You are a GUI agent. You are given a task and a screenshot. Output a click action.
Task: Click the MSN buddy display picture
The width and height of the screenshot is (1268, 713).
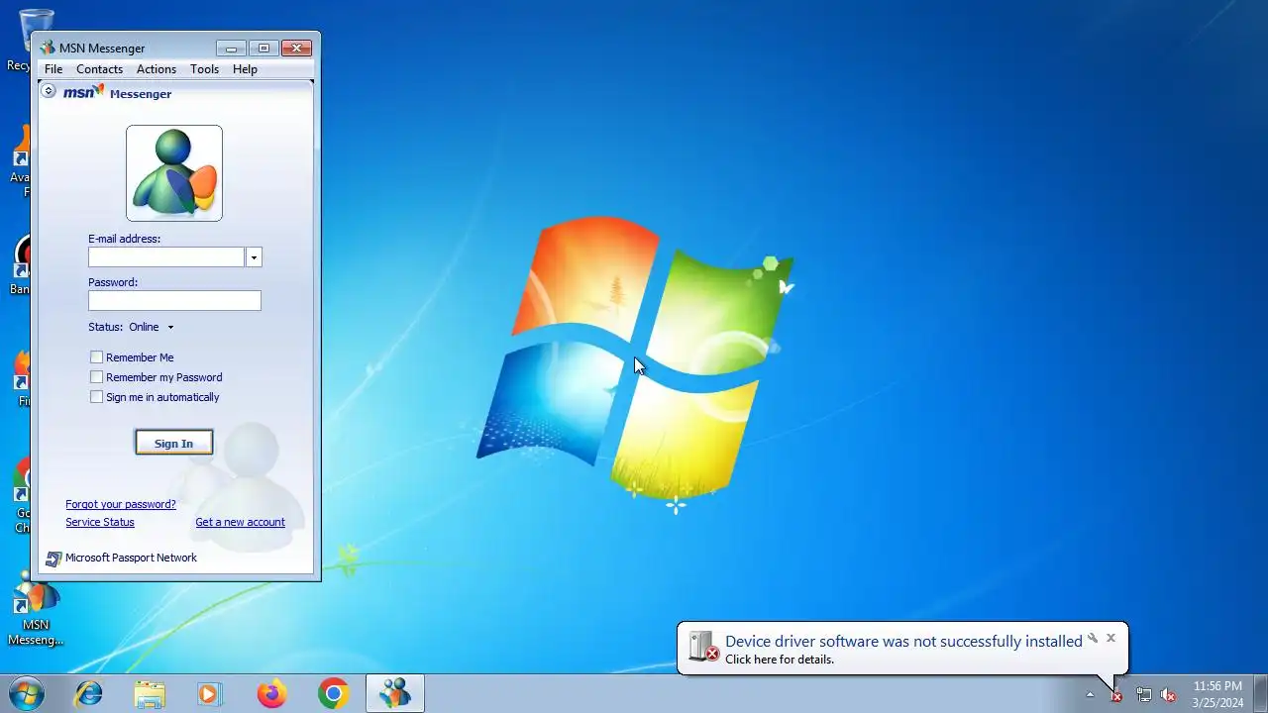click(x=174, y=173)
